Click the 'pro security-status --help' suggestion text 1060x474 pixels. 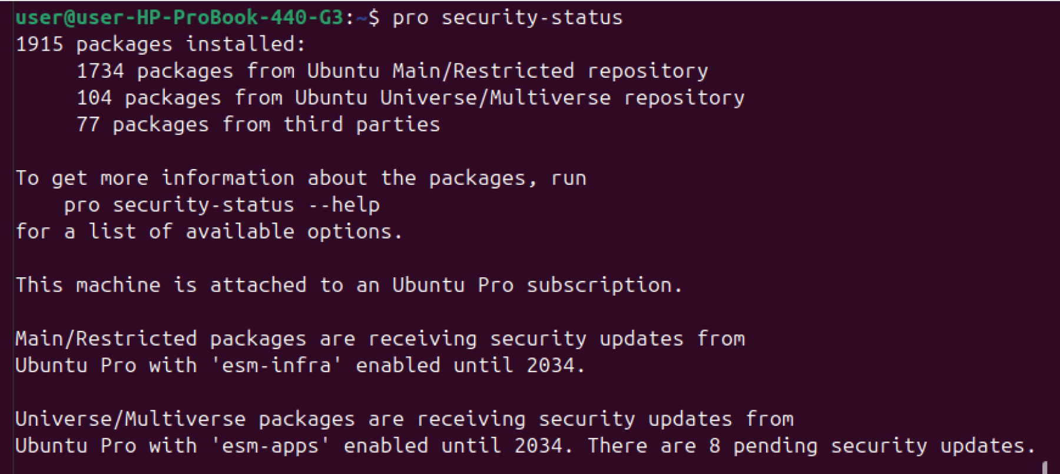pos(222,205)
